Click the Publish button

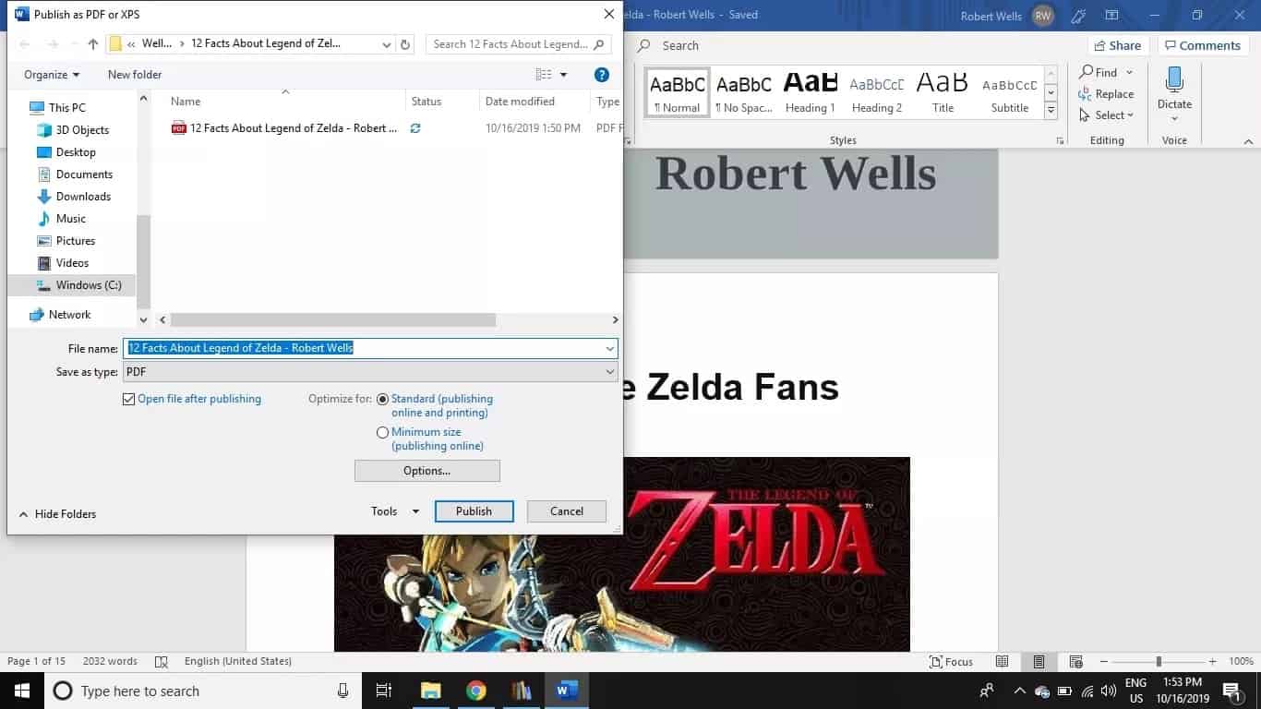pos(474,511)
